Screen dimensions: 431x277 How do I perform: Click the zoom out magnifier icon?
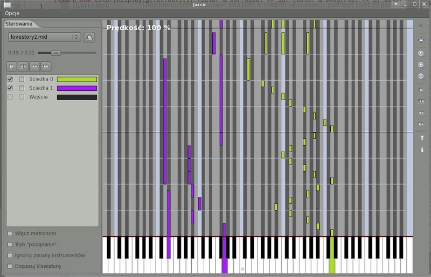click(421, 76)
